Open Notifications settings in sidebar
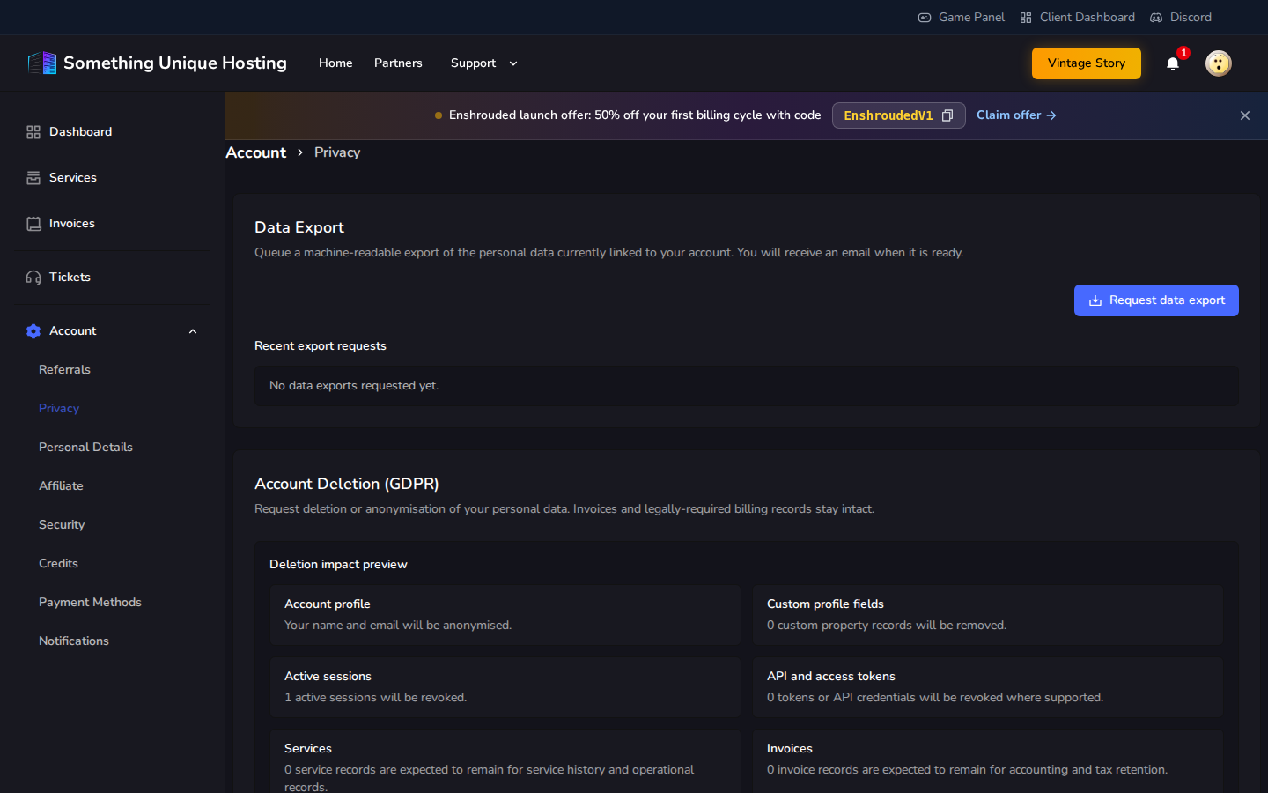1268x793 pixels. (x=74, y=641)
